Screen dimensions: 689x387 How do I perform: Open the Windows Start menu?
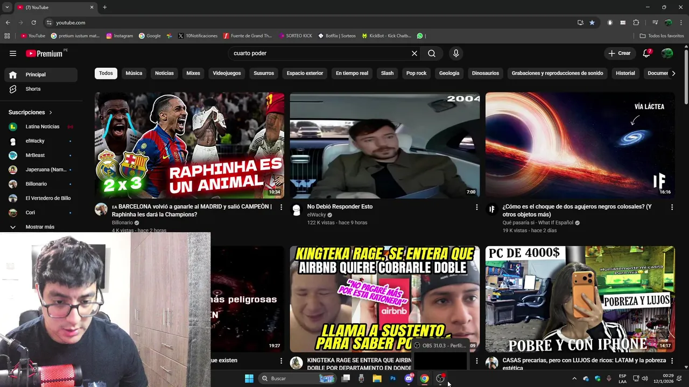point(249,378)
